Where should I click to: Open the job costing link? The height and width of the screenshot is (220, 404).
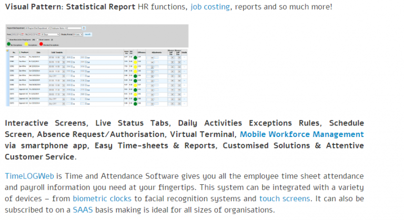point(210,7)
